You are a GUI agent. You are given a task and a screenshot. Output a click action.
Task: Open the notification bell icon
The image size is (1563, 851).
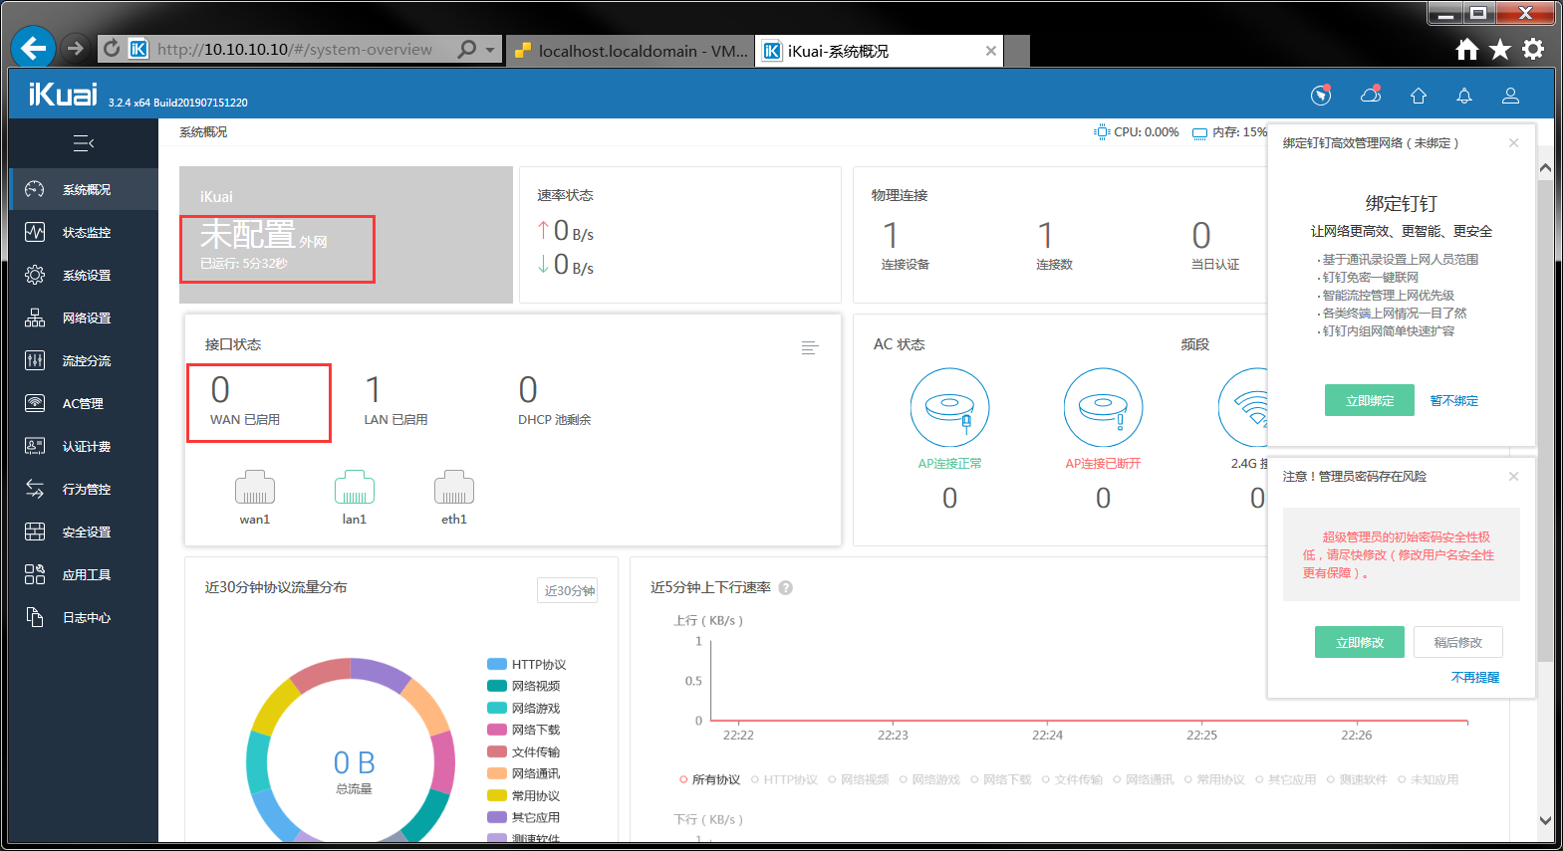tap(1464, 96)
